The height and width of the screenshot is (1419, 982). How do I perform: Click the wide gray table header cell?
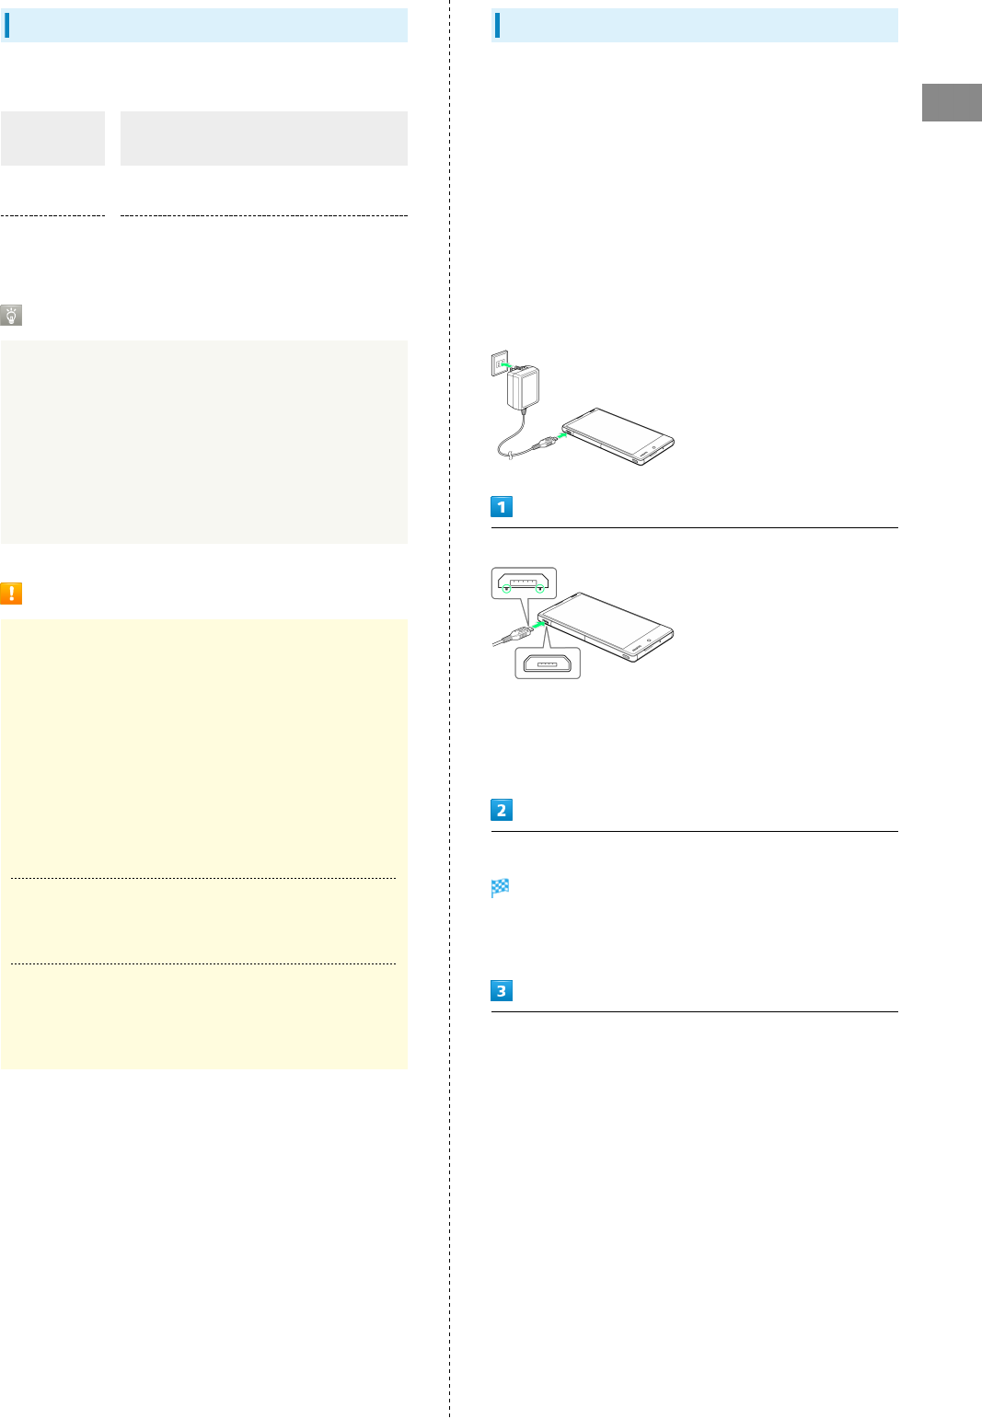tap(264, 138)
